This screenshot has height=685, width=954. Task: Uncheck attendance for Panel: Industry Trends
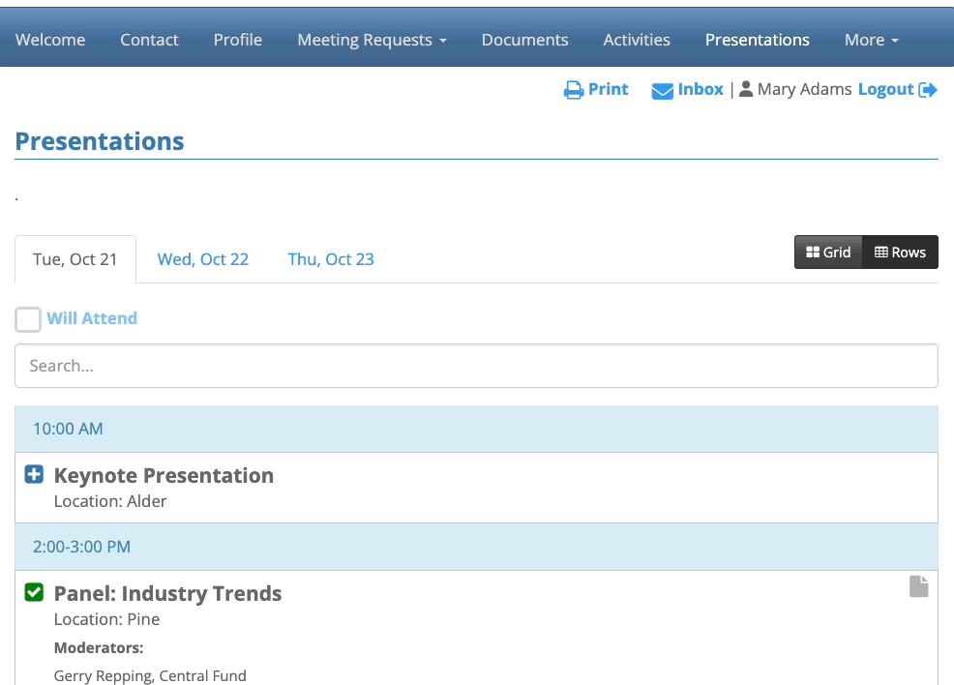(x=34, y=592)
